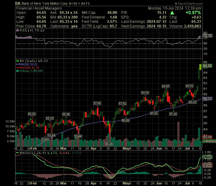The image size is (216, 186).
Task: Click the 53.64 trough price label
Action: click(51, 135)
